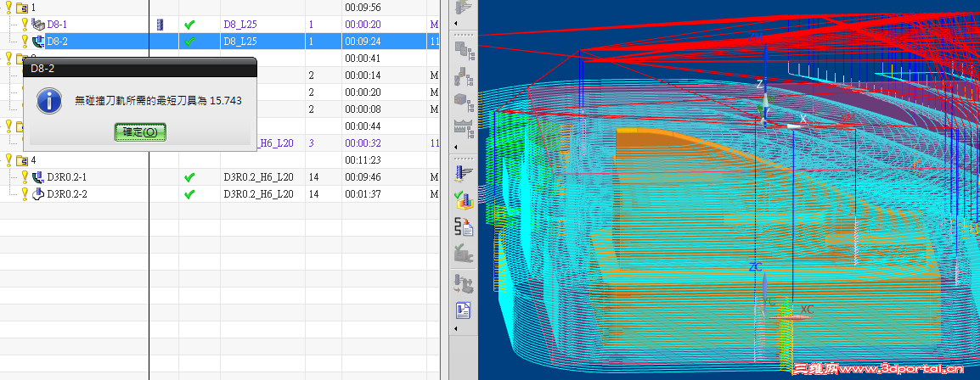This screenshot has height=380, width=980.
Task: Click the cavity mill icon beside D8-1
Action: pyautogui.click(x=39, y=25)
